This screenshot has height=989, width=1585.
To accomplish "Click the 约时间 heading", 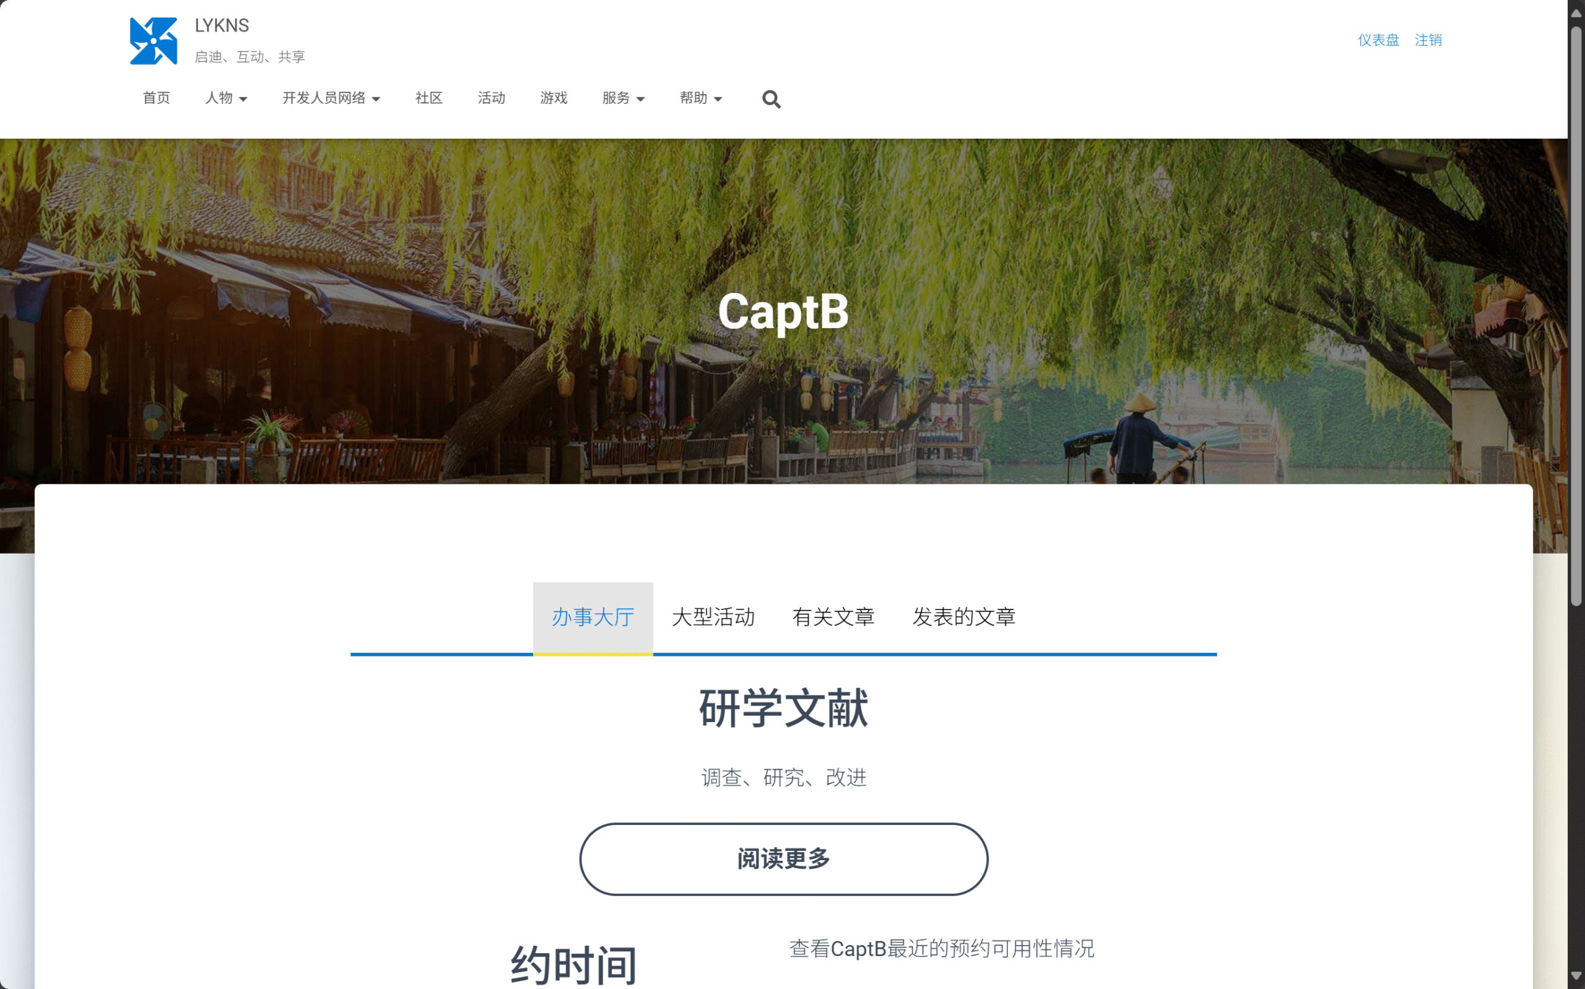I will (x=573, y=965).
